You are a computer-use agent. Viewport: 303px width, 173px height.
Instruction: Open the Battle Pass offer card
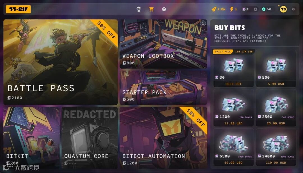pyautogui.click(x=61, y=62)
